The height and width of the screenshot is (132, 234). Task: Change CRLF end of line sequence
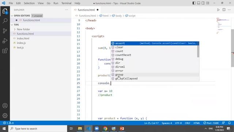point(188,123)
